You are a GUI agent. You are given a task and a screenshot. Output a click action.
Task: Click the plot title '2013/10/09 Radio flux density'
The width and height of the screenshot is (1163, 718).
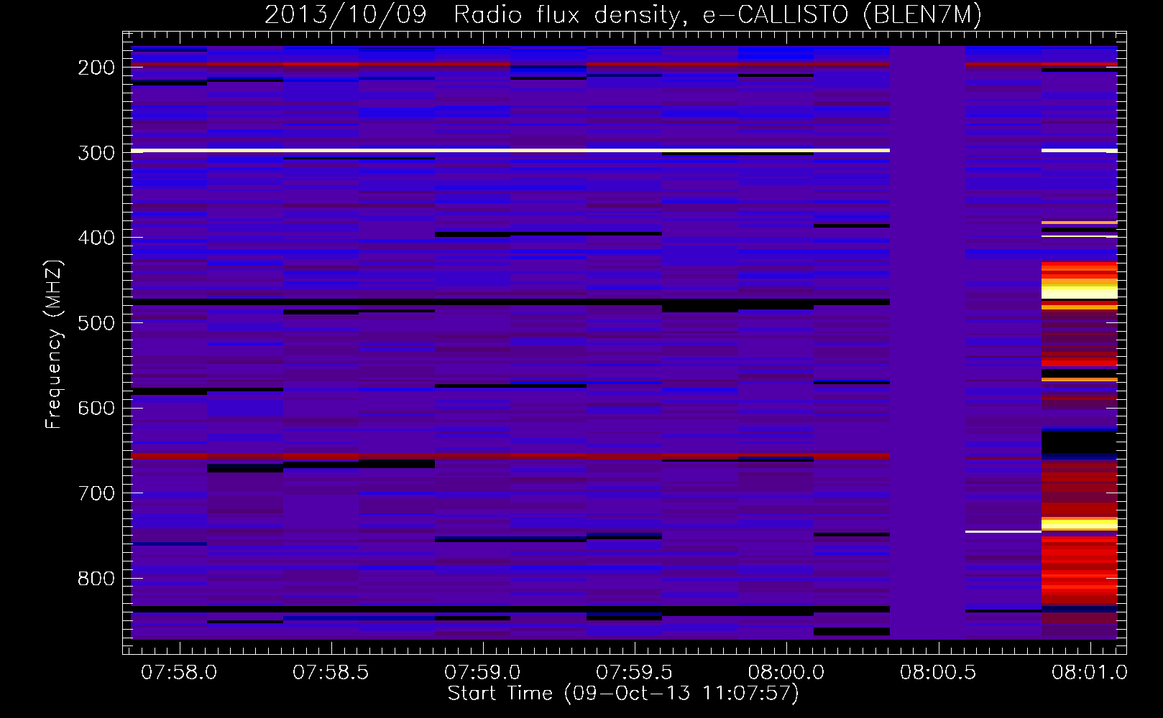pyautogui.click(x=476, y=14)
